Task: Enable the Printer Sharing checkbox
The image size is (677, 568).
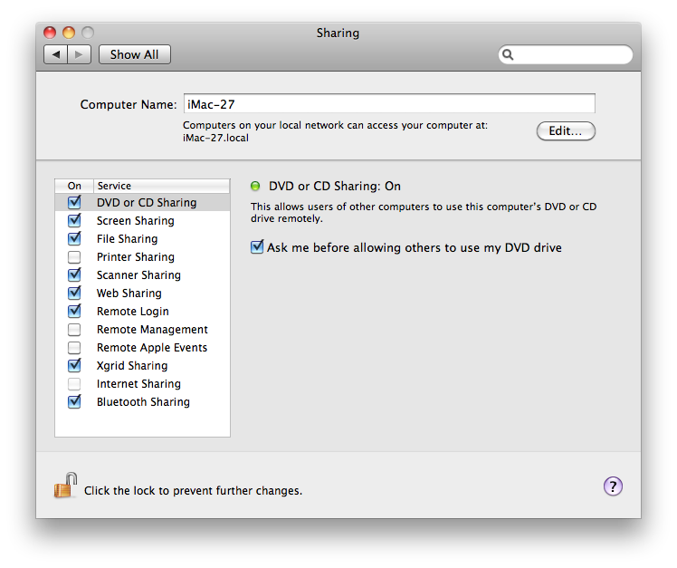Action: pos(74,257)
